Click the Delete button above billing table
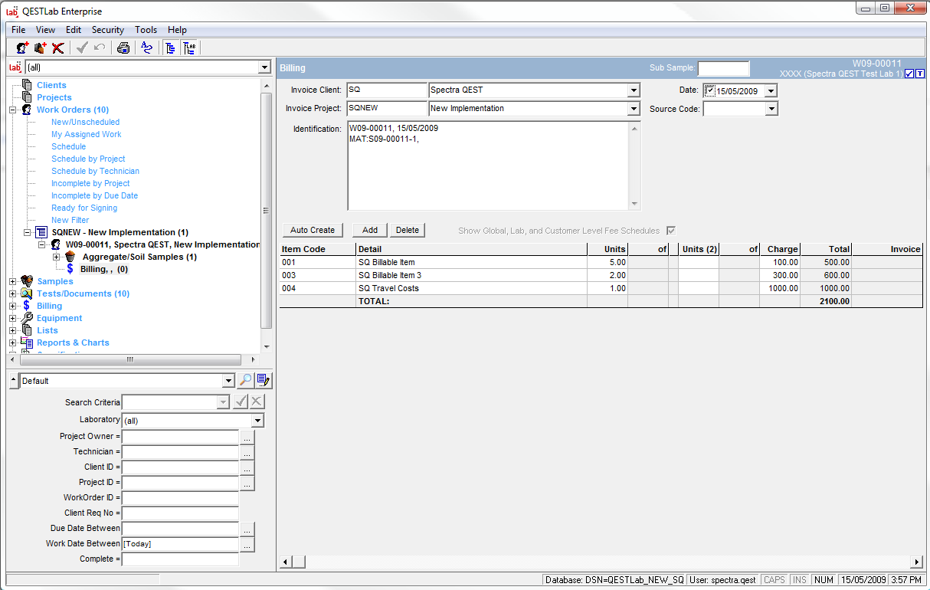 pyautogui.click(x=407, y=230)
